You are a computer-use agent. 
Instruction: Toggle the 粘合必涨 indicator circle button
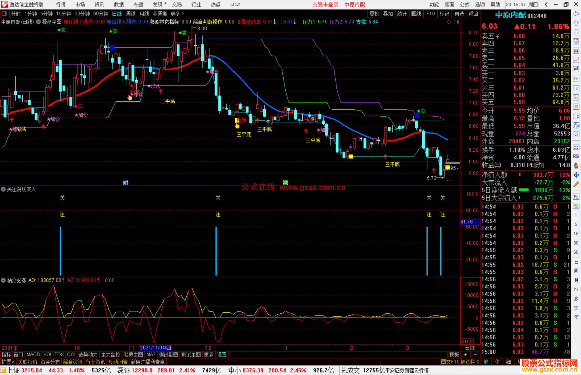click(x=3, y=280)
